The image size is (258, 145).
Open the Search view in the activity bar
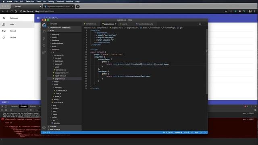[44, 31]
